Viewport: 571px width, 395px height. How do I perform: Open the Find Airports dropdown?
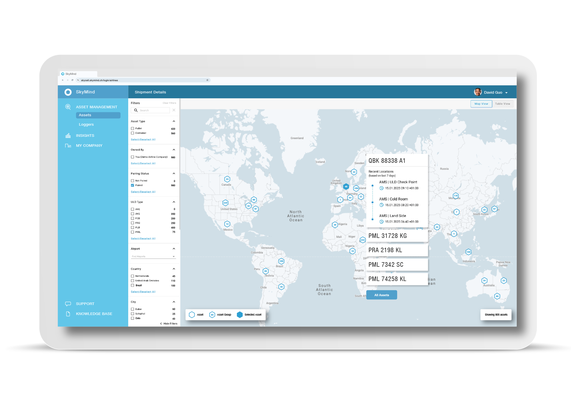tap(153, 256)
